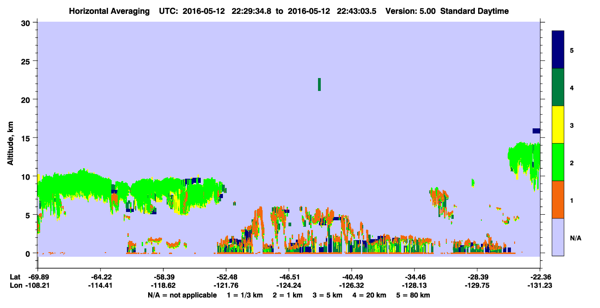The height and width of the screenshot is (308, 600).
Task: Click the 'Lat' axis row label
Action: click(x=15, y=277)
